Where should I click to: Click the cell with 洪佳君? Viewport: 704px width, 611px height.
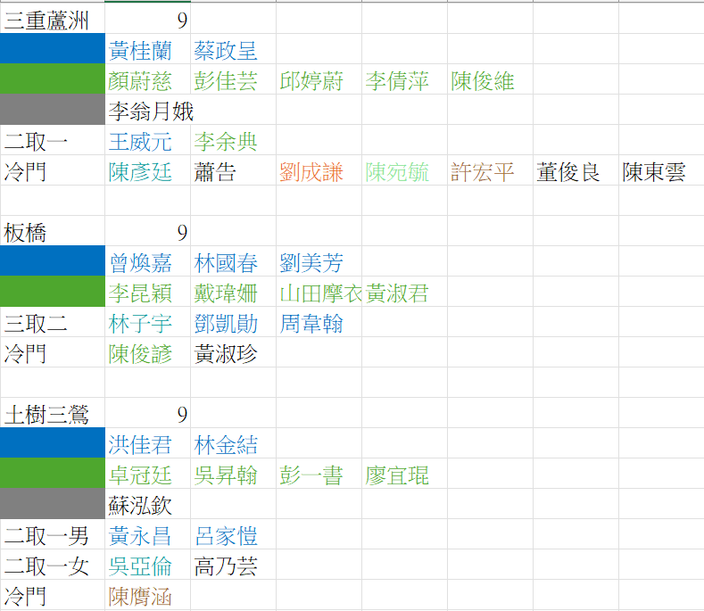(148, 443)
